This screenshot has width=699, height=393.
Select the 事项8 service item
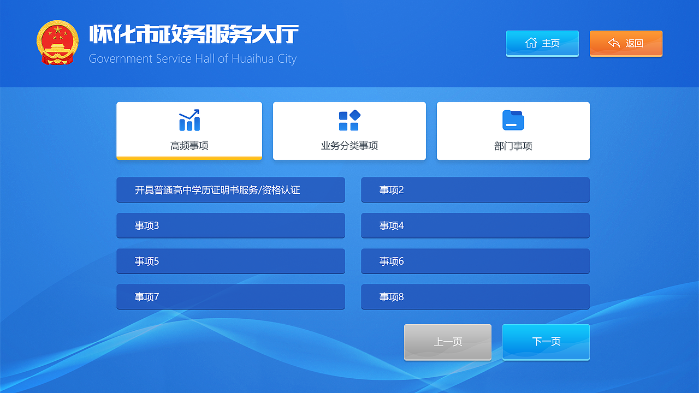click(x=475, y=297)
